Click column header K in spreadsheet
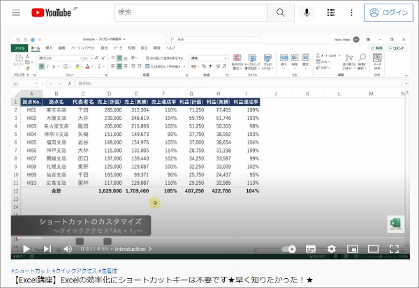 coord(307,93)
